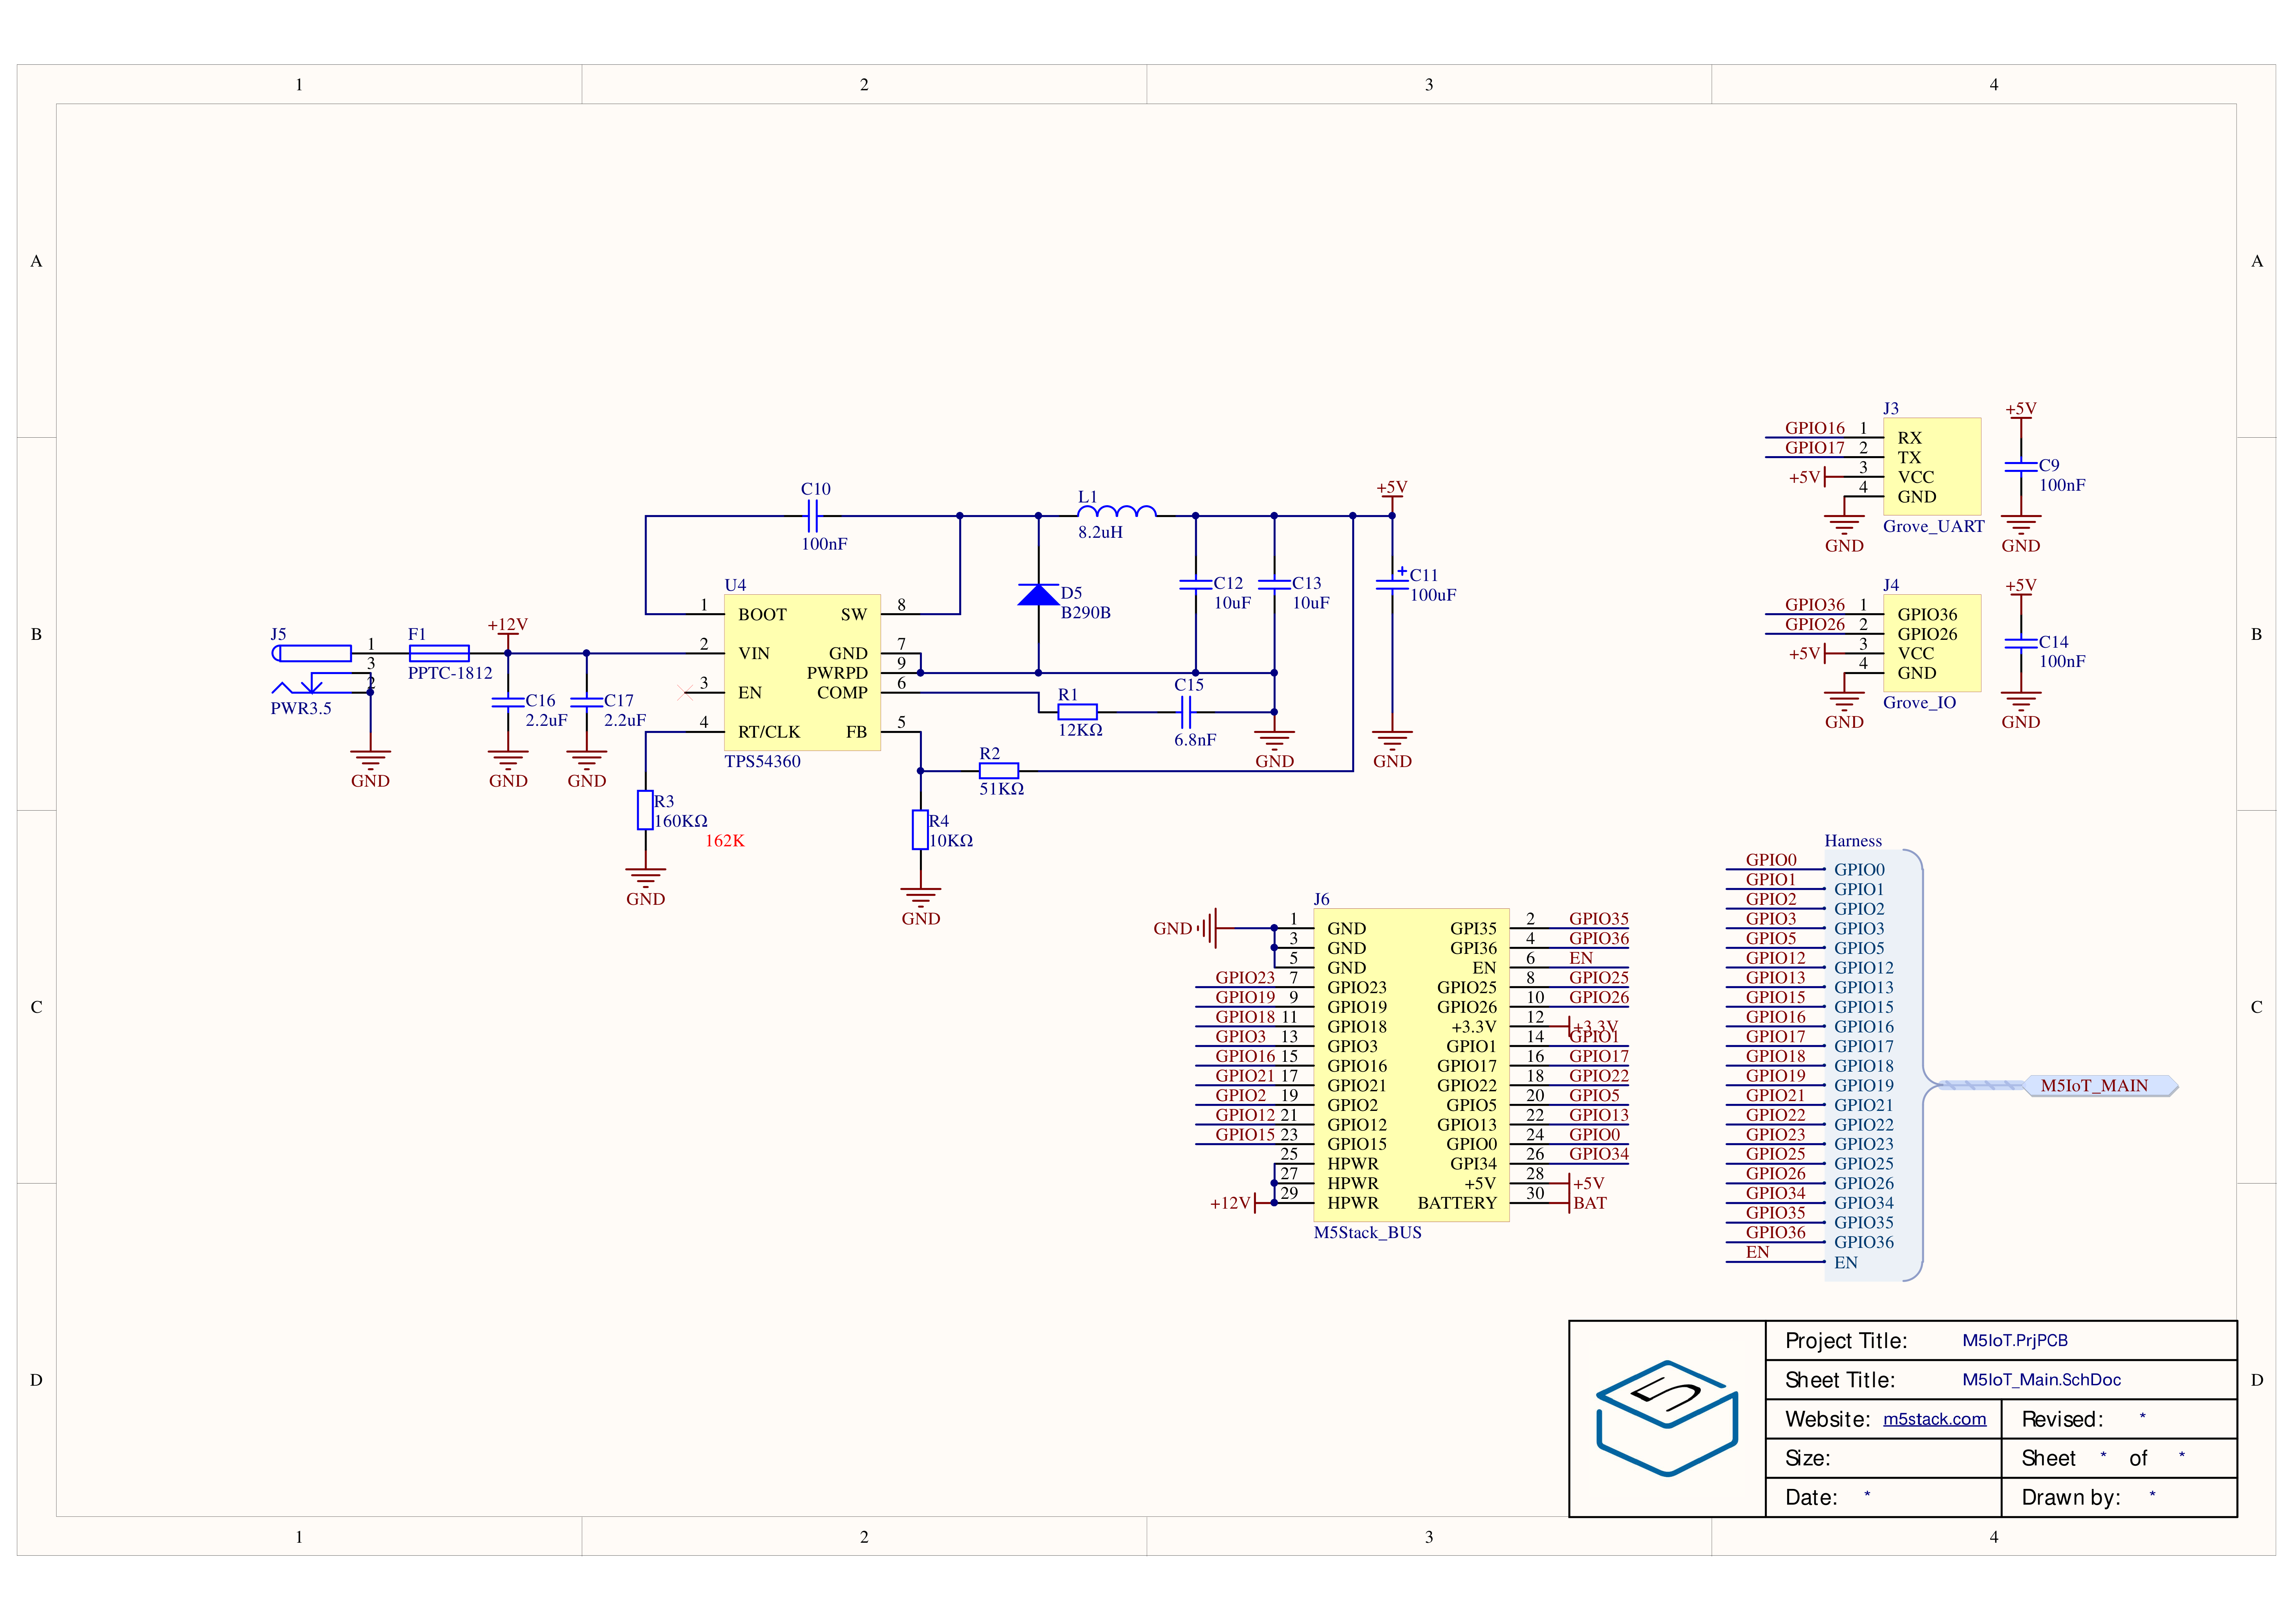Click the M5IoT_MAIN harness port
Screen dimensions: 2296x1622
tap(2101, 1086)
